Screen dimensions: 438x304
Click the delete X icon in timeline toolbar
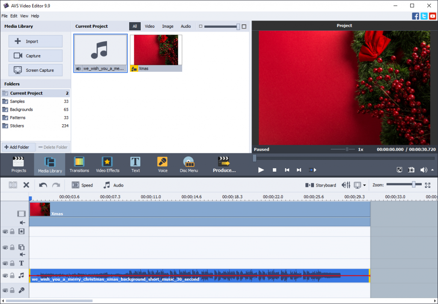coord(26,185)
